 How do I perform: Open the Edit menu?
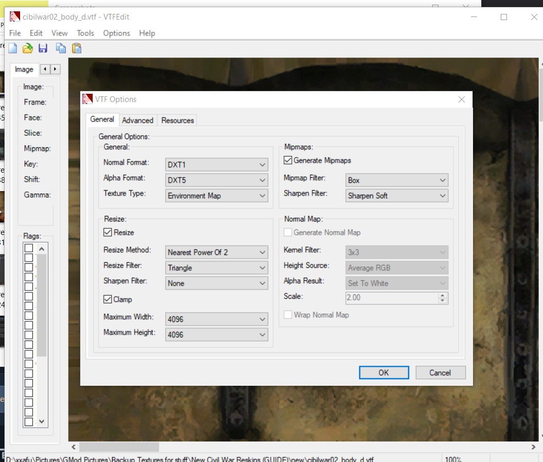[36, 33]
